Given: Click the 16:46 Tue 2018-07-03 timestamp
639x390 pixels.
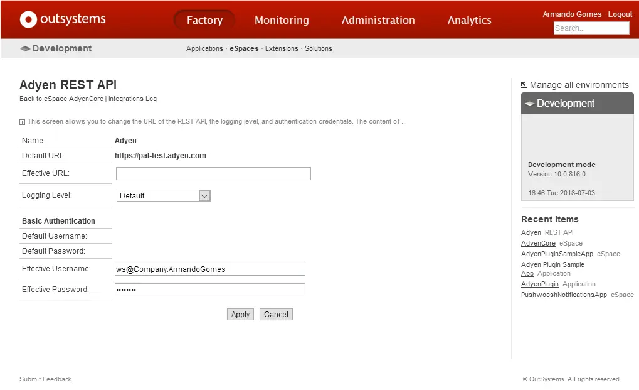Looking at the screenshot, I should [x=562, y=193].
